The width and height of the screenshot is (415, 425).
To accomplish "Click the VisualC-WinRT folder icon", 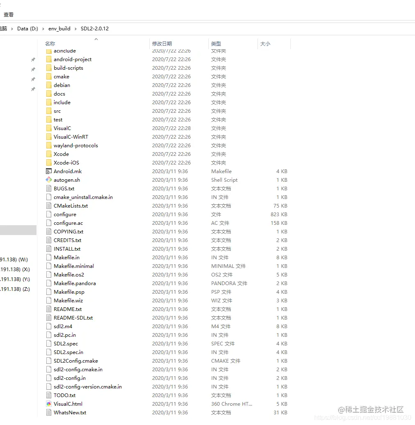I will (49, 137).
